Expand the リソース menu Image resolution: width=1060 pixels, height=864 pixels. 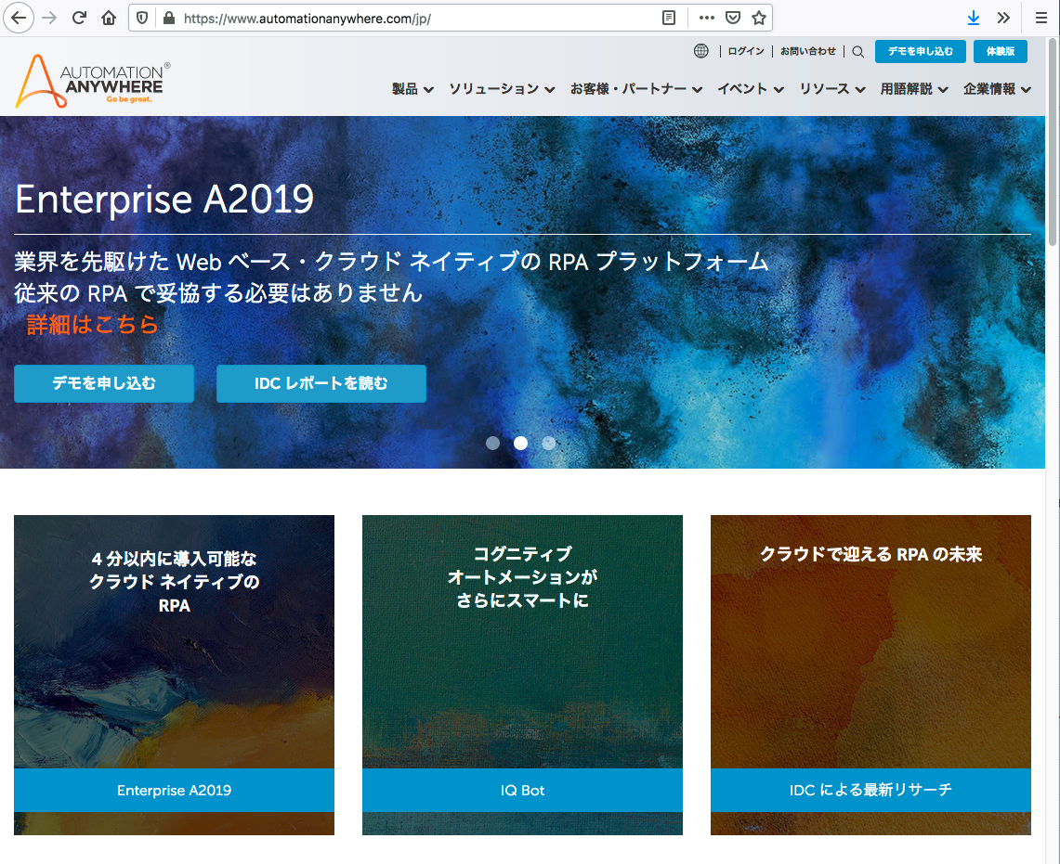tap(832, 88)
